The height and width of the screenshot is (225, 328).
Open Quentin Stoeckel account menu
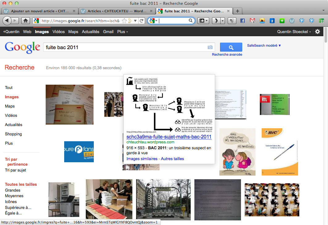294,32
